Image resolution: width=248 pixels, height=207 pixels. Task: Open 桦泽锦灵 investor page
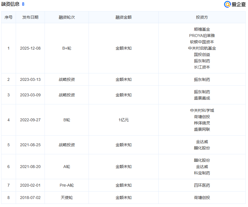202,123
